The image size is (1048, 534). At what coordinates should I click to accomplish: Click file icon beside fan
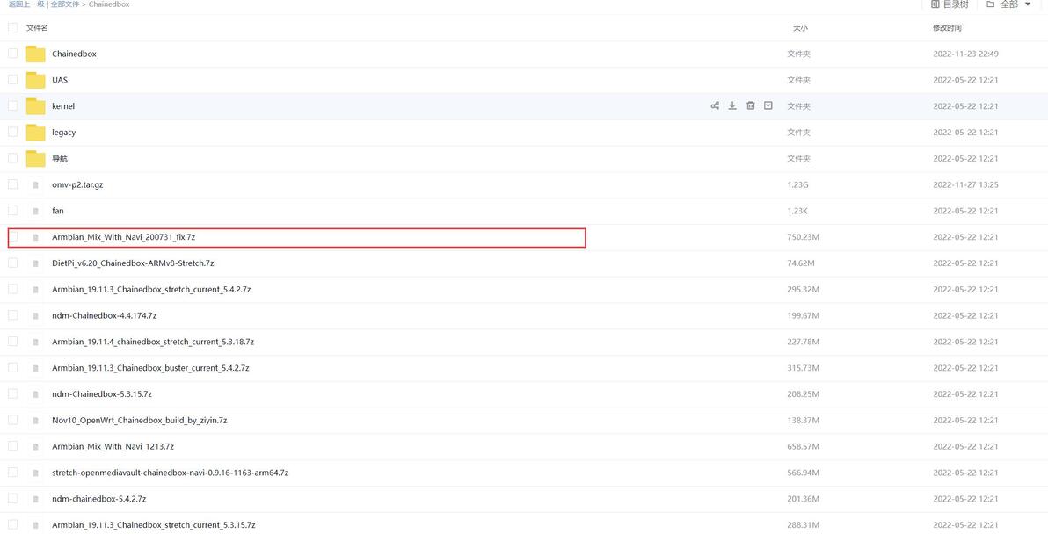pos(35,211)
